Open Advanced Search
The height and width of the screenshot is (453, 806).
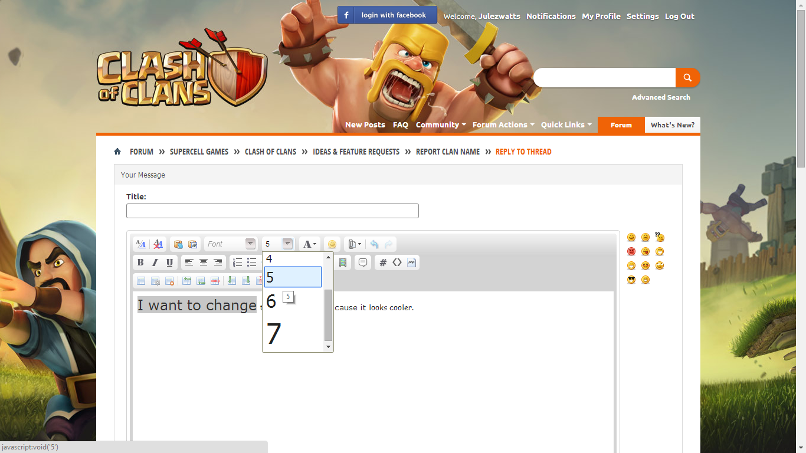(661, 97)
